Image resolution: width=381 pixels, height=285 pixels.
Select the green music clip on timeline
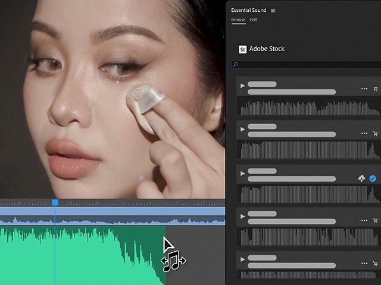point(83,256)
